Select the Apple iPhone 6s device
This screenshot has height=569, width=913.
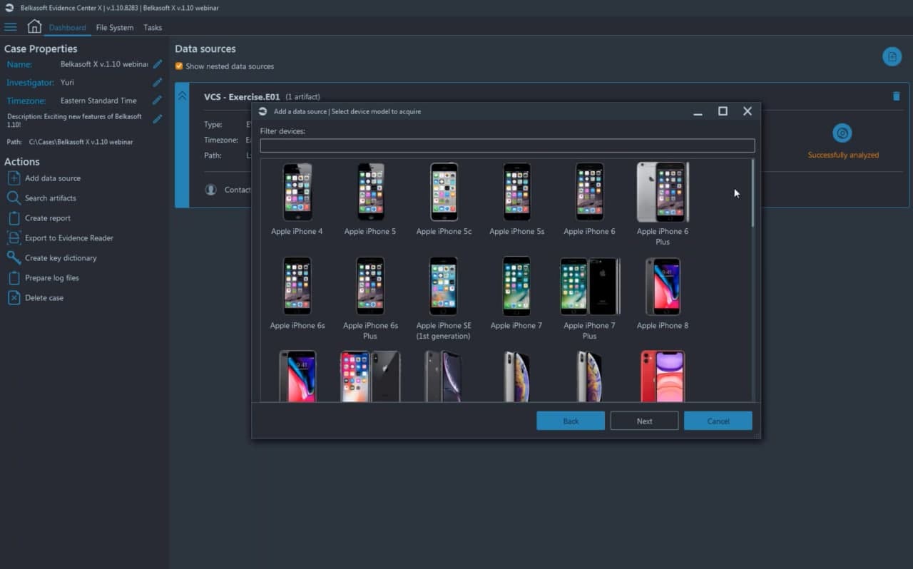tap(297, 293)
